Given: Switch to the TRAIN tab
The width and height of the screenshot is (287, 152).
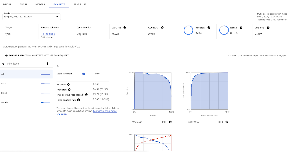Looking at the screenshot, I should 23,4.
